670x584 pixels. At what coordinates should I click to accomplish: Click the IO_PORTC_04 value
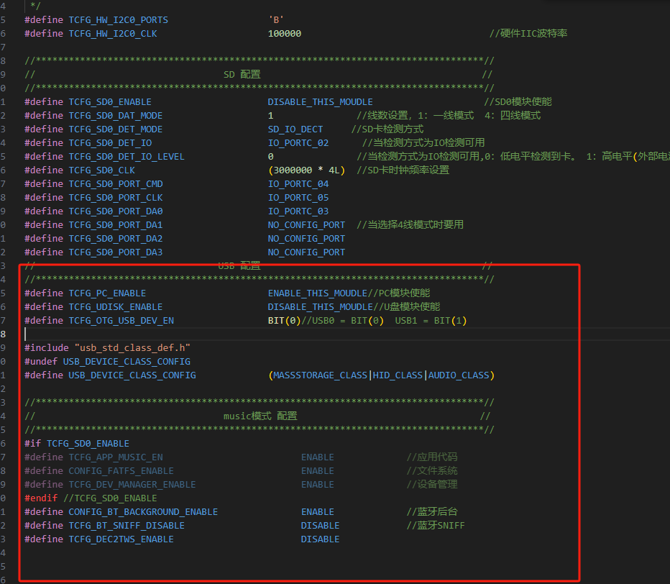point(298,184)
